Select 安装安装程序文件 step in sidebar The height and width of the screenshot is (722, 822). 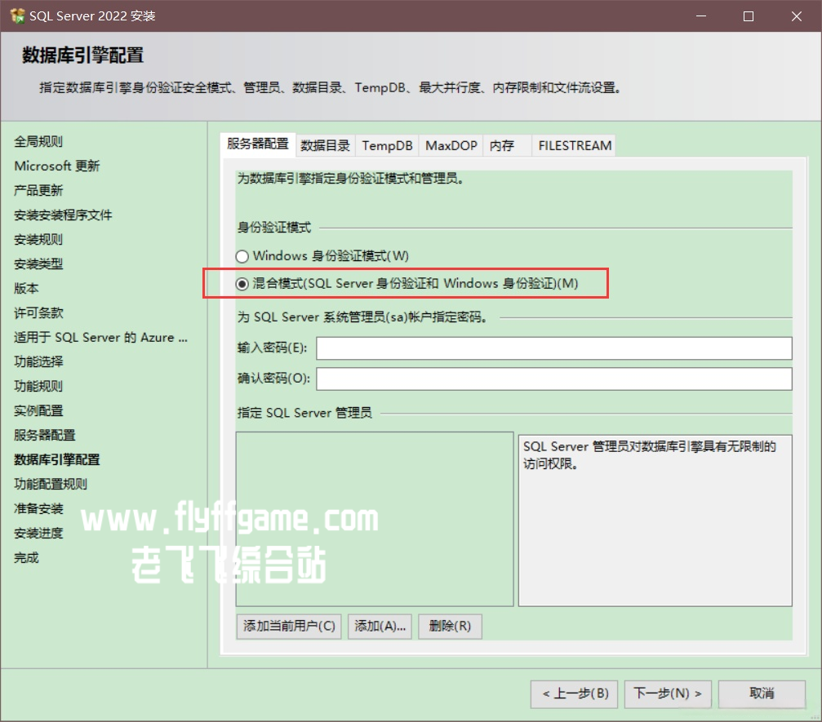tap(63, 215)
